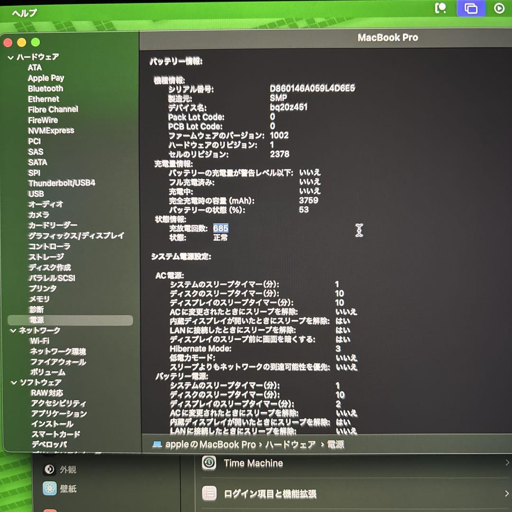512x512 pixels.
Task: Select グラフィックス/ディスプレイ in the sidebar
Action: point(76,236)
